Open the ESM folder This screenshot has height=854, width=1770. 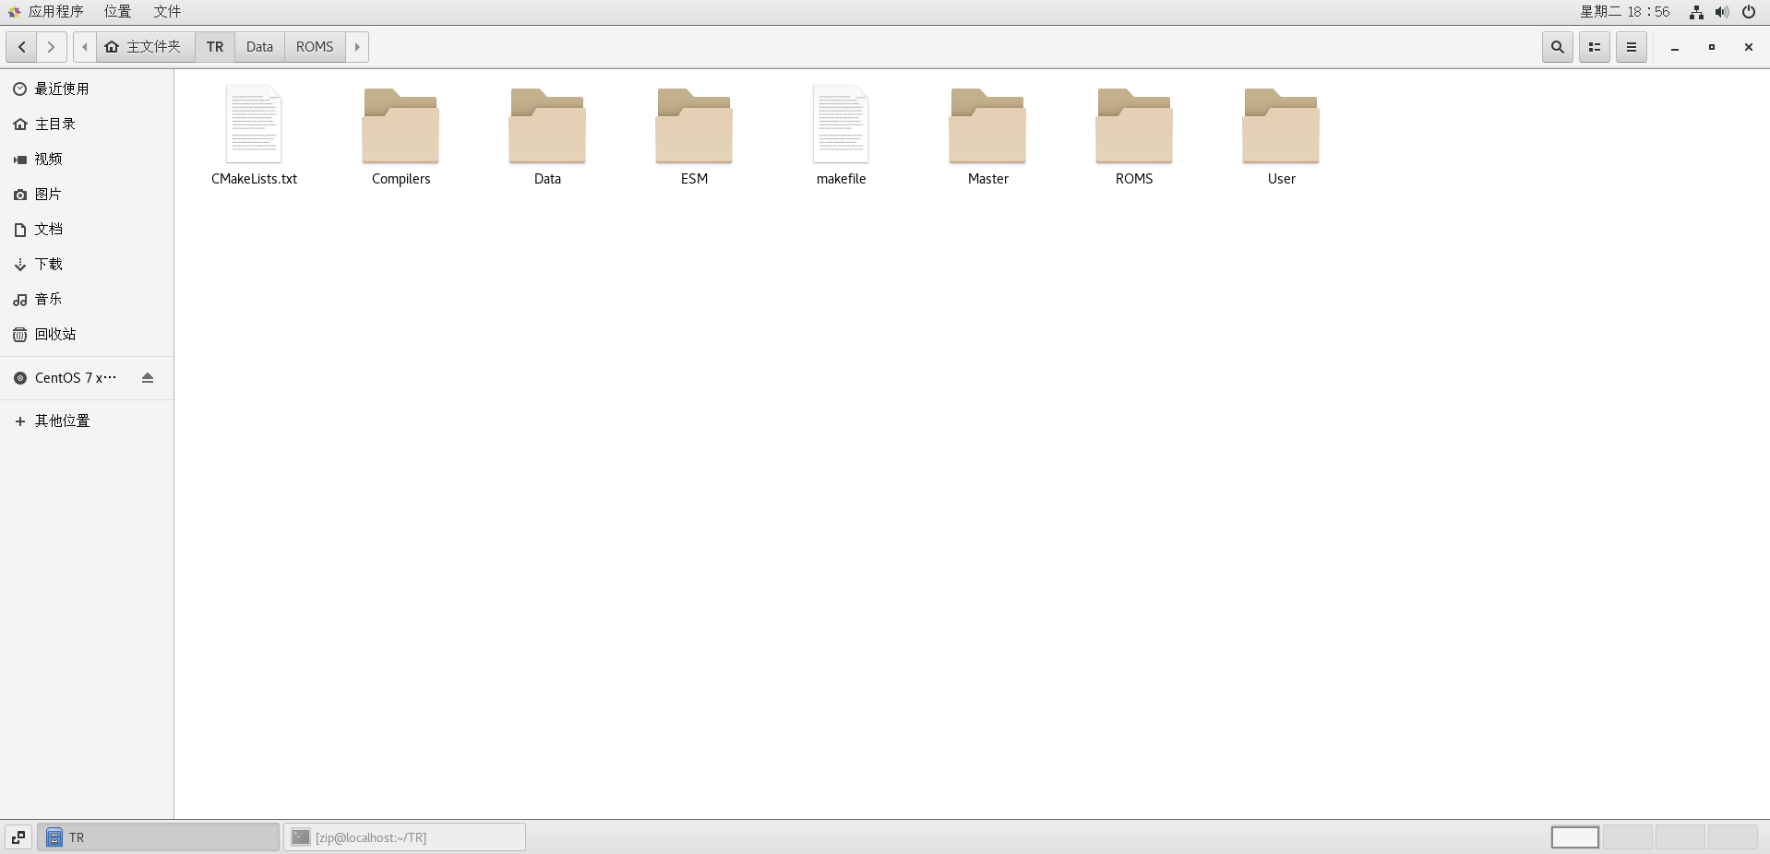694,127
